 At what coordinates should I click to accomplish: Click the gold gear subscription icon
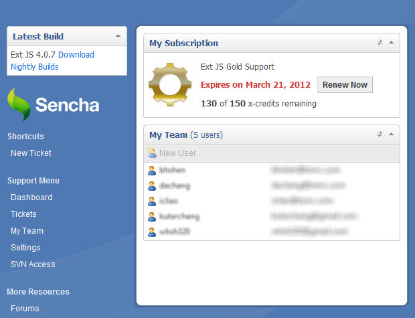coord(170,85)
